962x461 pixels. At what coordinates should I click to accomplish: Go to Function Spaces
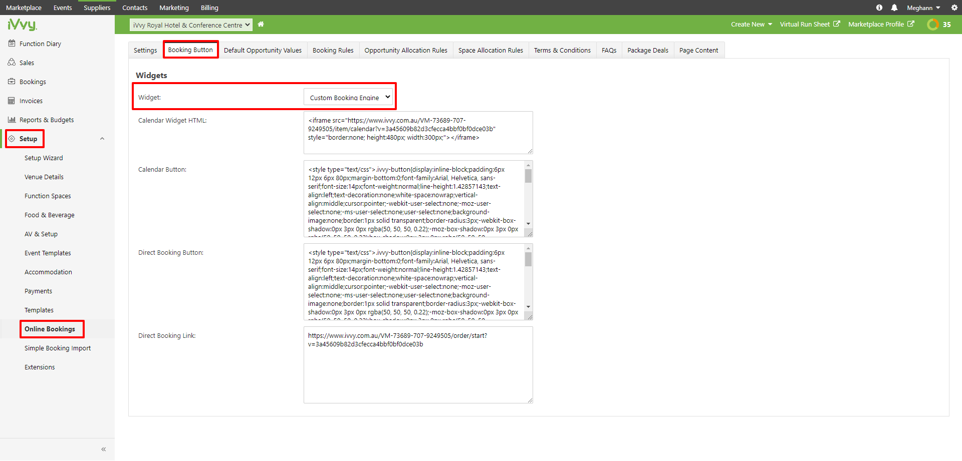point(48,196)
